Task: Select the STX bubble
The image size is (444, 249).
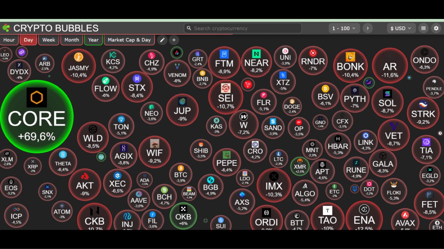Action: coord(137,87)
